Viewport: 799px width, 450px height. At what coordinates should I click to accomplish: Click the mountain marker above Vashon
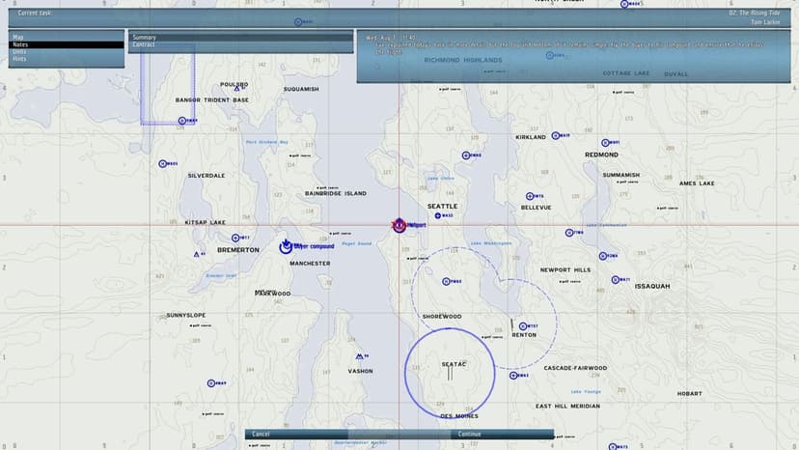359,356
